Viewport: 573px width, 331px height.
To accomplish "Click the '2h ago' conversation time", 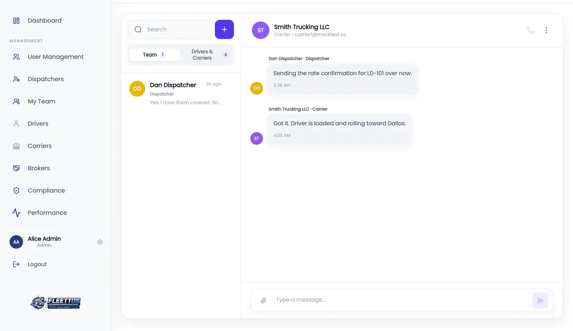I will tap(213, 84).
